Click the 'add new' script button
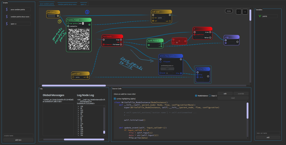This screenshot has width=286, height=145. coord(18,140)
